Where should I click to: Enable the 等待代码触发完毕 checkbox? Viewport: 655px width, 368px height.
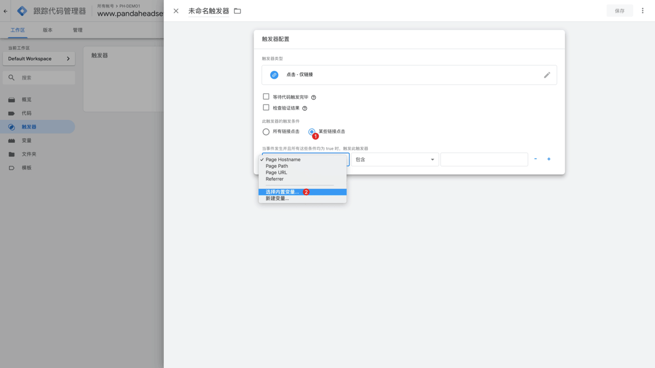tap(266, 97)
